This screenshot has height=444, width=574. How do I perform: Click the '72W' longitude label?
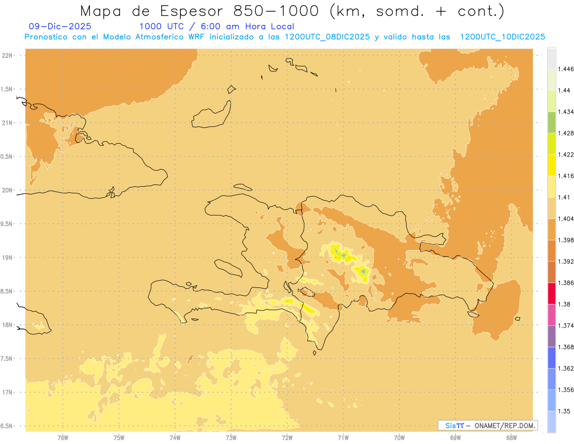click(287, 438)
